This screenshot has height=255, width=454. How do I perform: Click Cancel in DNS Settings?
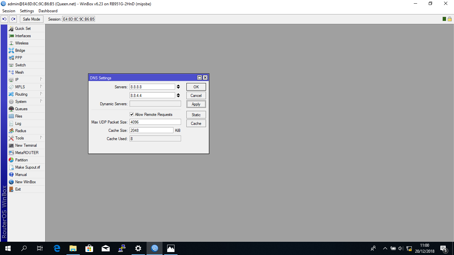click(x=196, y=95)
